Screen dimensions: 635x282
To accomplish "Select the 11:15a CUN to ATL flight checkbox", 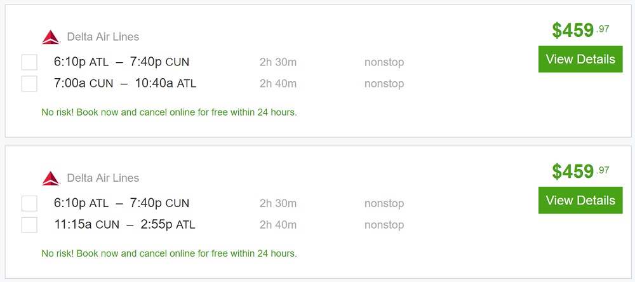I will (29, 225).
